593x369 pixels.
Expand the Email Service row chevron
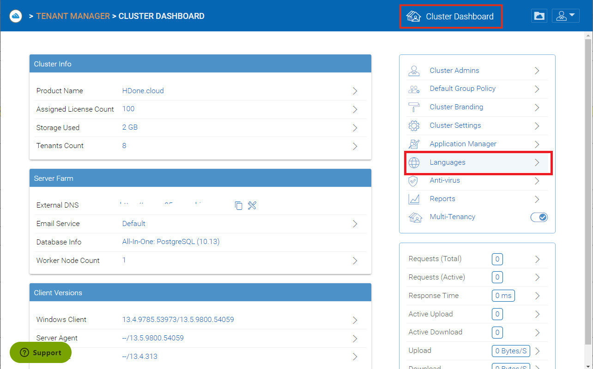(355, 224)
